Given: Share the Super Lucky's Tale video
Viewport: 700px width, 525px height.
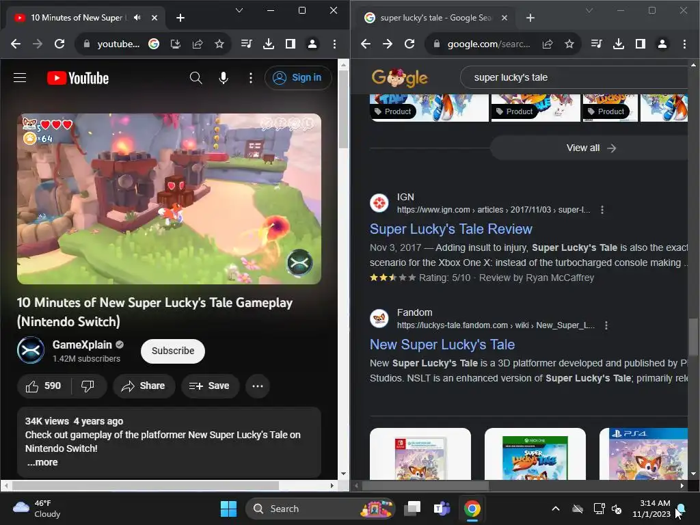Looking at the screenshot, I should coord(144,386).
